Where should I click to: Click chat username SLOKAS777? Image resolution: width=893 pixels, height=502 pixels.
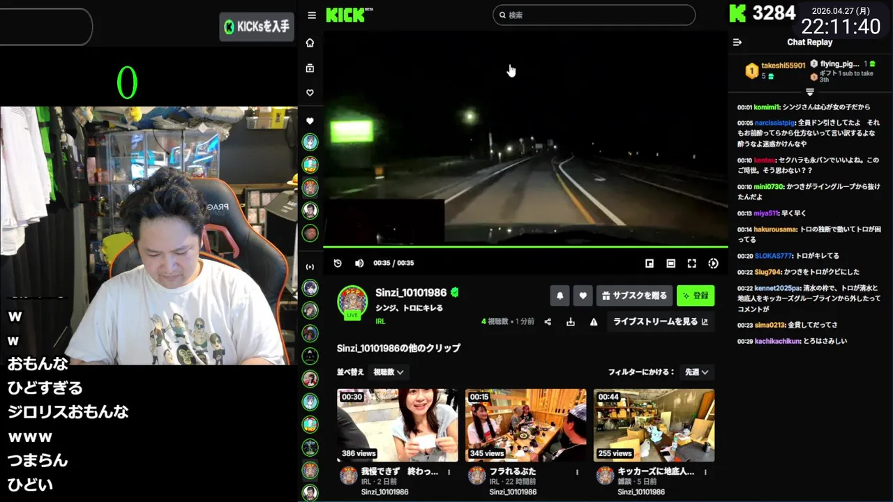click(773, 256)
